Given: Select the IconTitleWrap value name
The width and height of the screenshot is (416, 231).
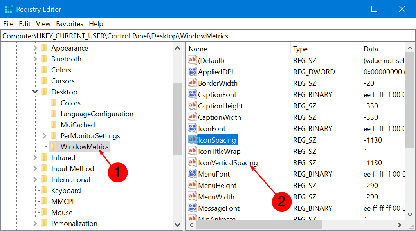Looking at the screenshot, I should (x=219, y=152).
